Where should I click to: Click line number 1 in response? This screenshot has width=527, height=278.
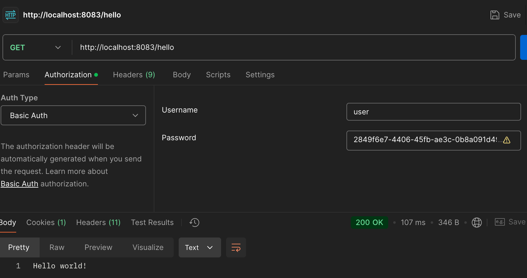pos(18,266)
